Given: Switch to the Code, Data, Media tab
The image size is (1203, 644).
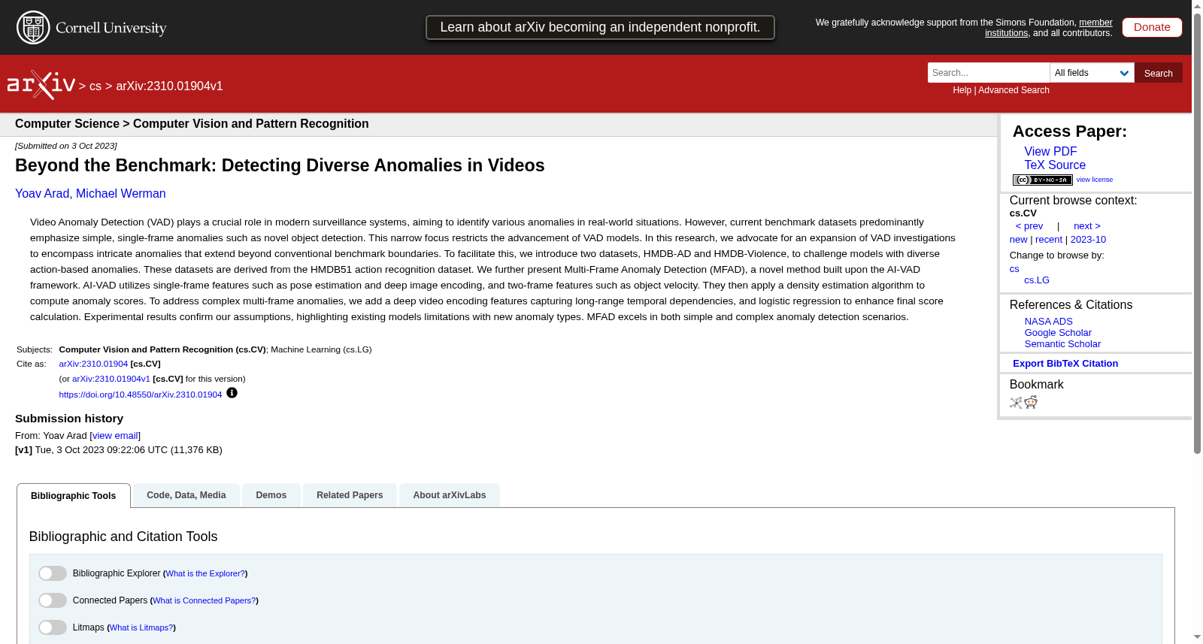Looking at the screenshot, I should coord(186,495).
